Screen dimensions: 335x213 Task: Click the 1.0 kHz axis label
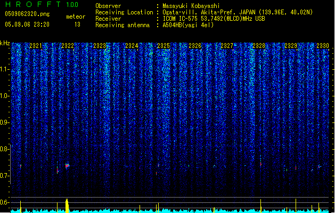point(5,96)
